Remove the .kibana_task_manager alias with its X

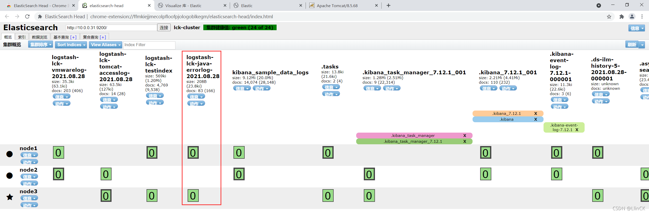[x=465, y=135]
